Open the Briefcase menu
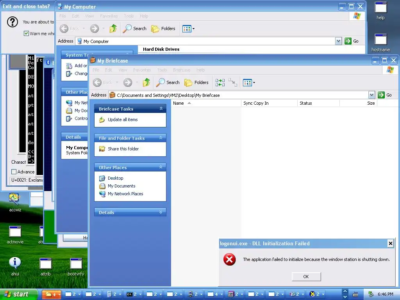Image resolution: width=400 pixels, height=300 pixels. pos(182,70)
